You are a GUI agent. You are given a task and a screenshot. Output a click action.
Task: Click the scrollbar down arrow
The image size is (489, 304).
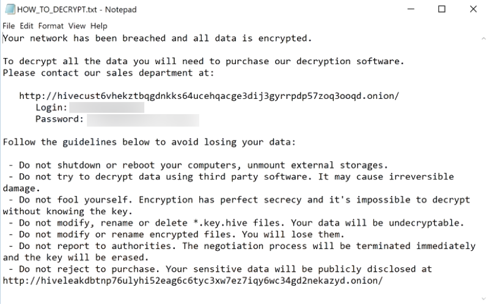483,299
